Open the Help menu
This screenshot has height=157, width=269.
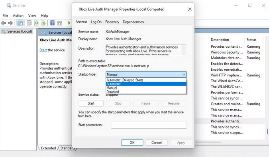click(44, 16)
